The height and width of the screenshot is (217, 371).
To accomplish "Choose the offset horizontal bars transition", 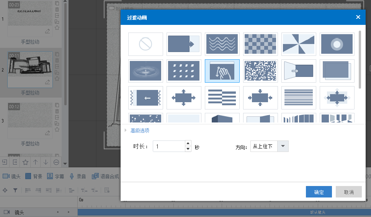I will (x=222, y=98).
